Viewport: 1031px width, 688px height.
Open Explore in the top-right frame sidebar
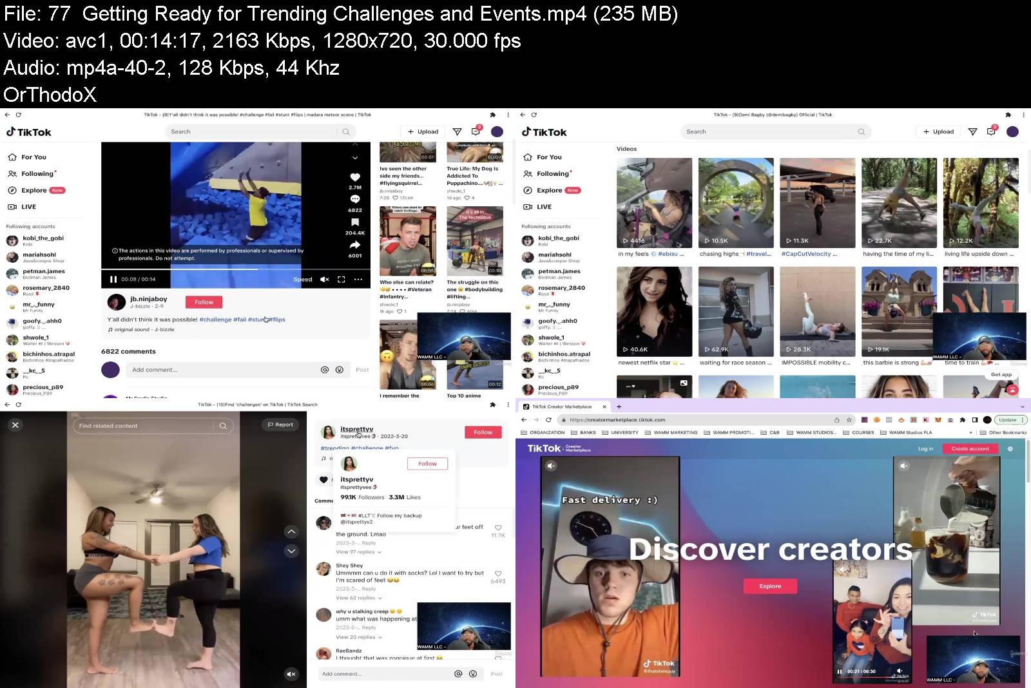(x=552, y=190)
